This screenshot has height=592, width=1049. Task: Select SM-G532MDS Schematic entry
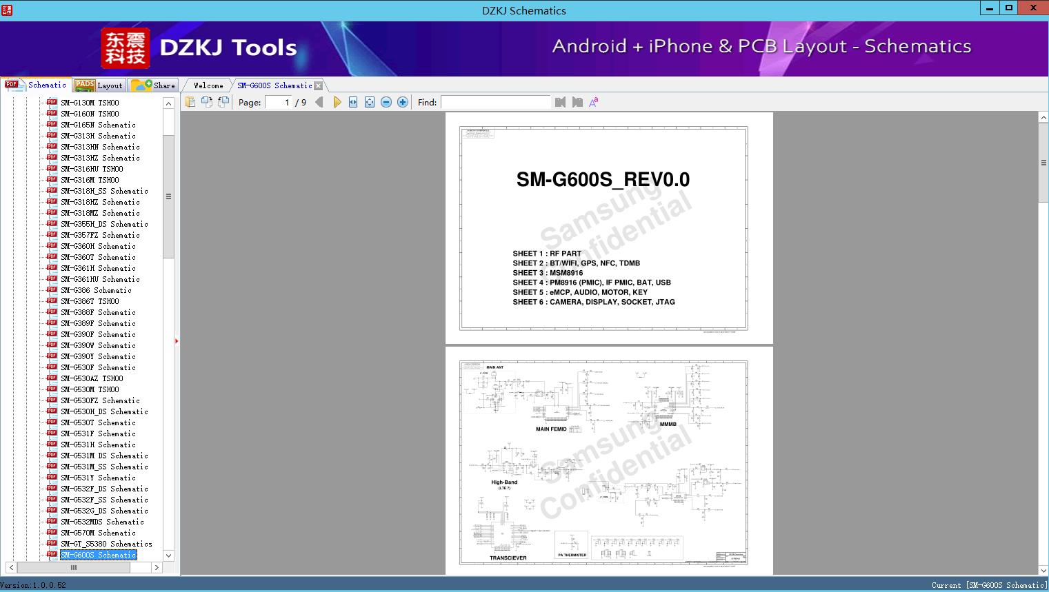[x=102, y=522]
